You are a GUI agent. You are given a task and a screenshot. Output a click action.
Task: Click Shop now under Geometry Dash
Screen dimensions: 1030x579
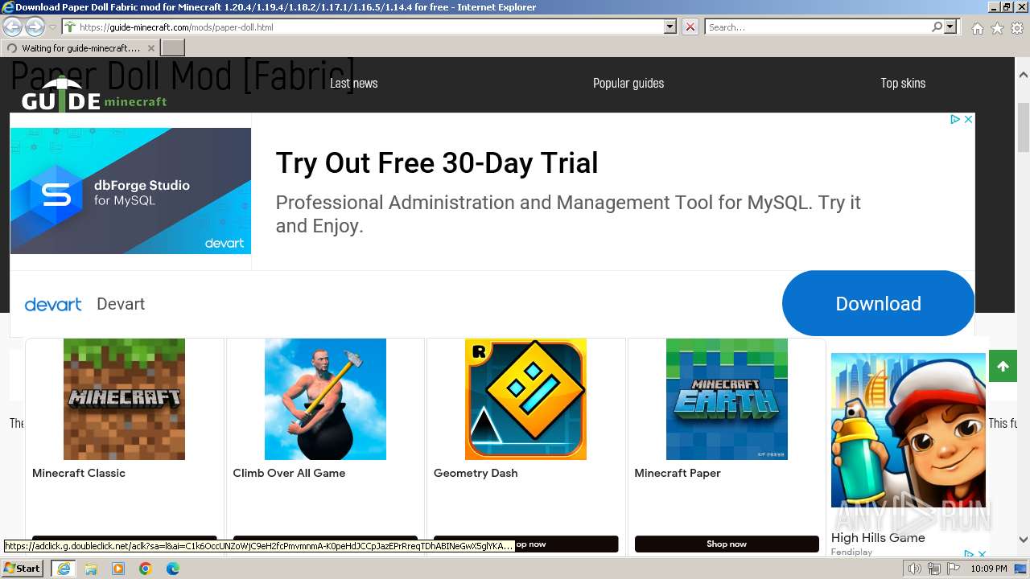coord(525,544)
